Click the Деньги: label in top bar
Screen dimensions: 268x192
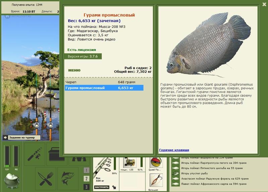click(47, 11)
